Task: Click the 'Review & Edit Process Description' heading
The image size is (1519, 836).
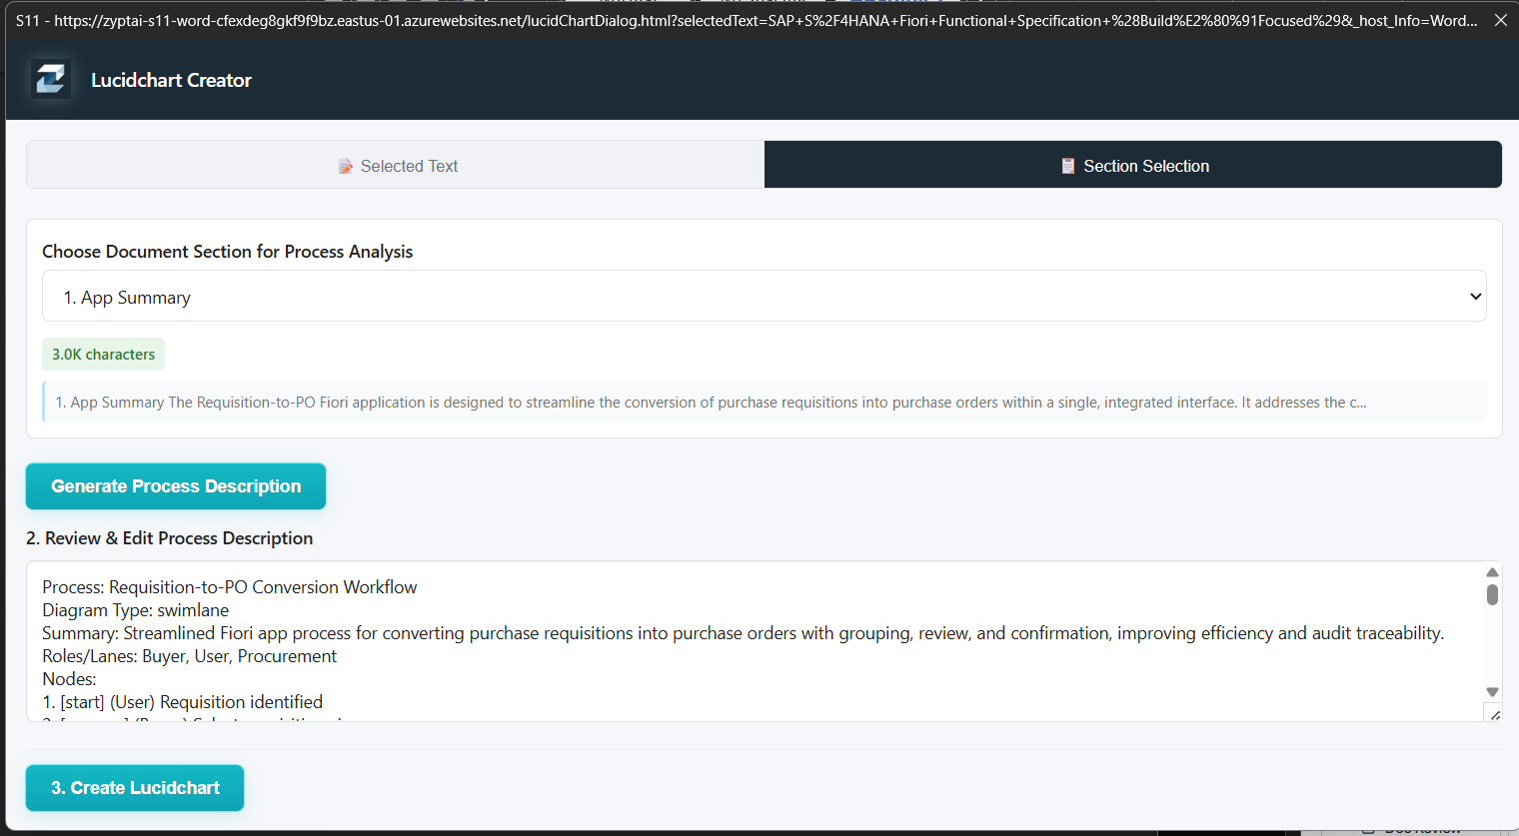Action: pos(170,538)
